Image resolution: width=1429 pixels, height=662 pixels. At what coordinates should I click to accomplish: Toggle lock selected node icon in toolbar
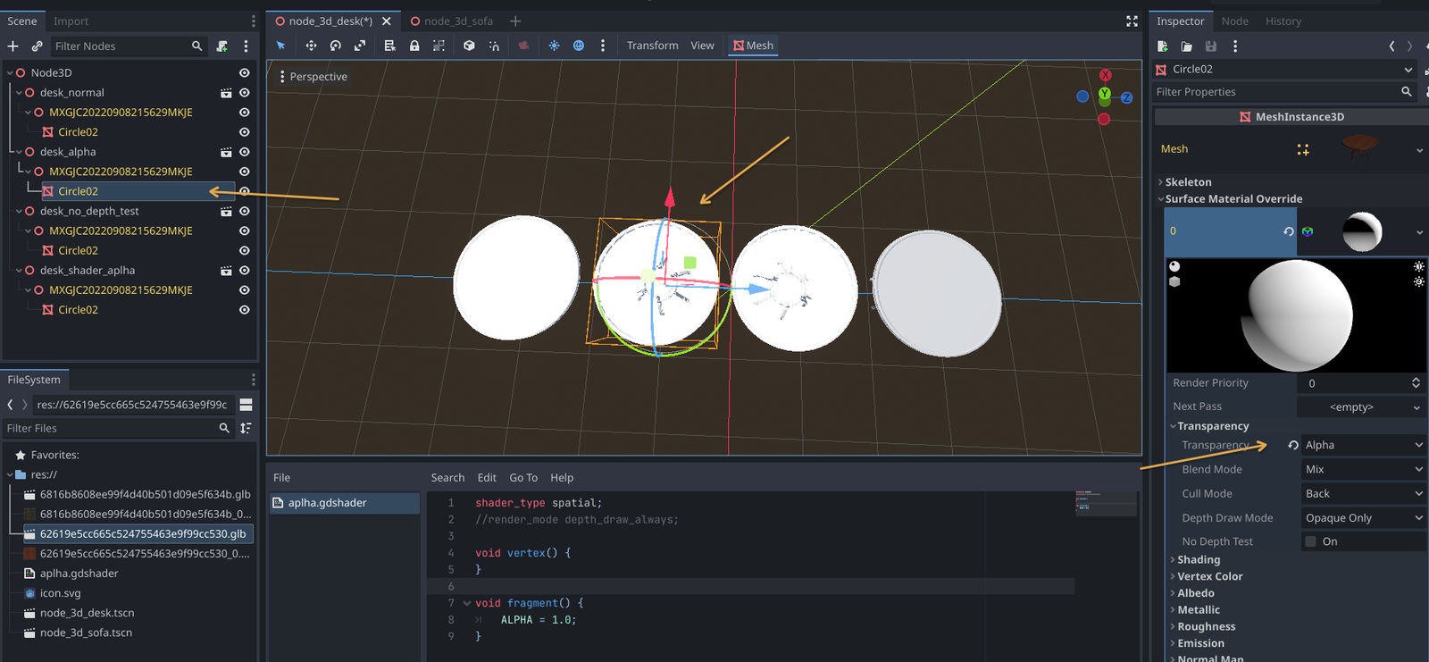pos(414,46)
